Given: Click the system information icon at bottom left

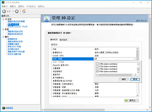Looking at the screenshot, I should click(x=4, y=108).
